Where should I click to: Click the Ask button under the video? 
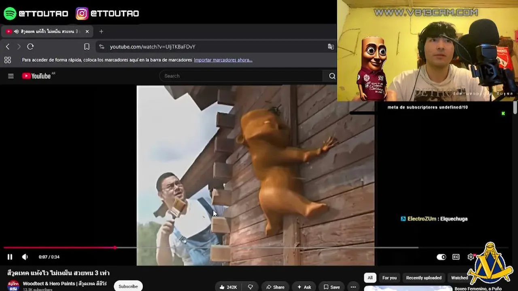point(304,287)
